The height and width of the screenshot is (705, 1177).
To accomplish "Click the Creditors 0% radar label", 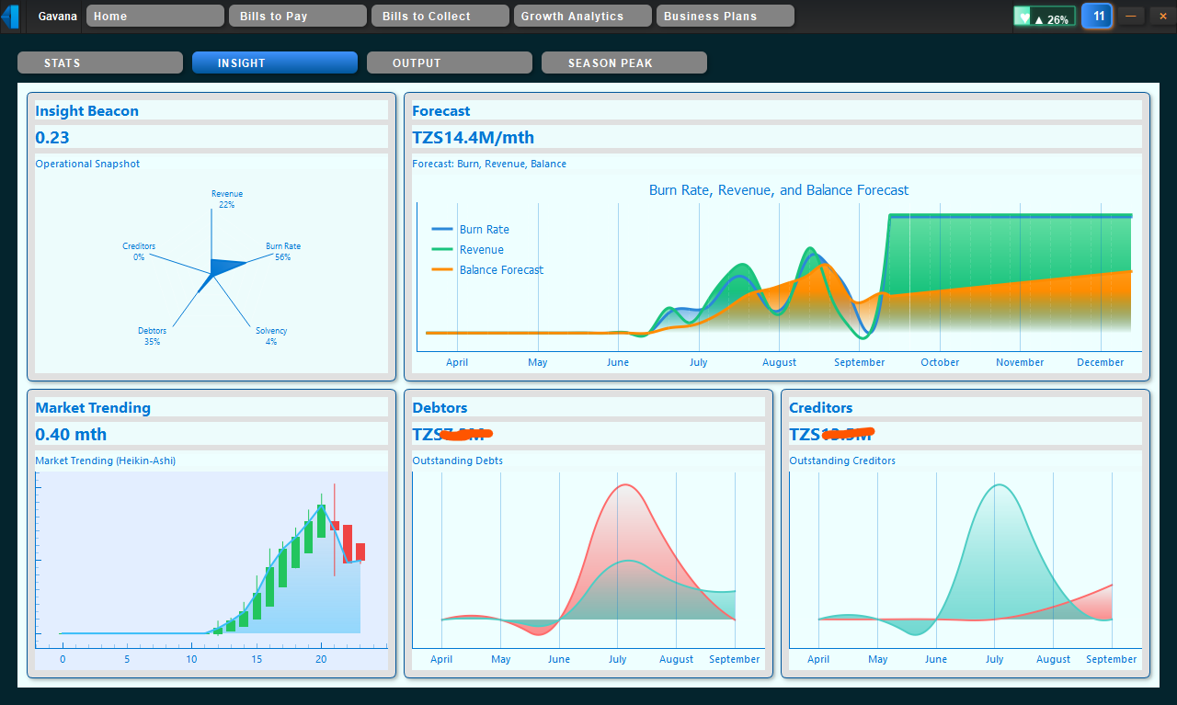I will point(139,252).
